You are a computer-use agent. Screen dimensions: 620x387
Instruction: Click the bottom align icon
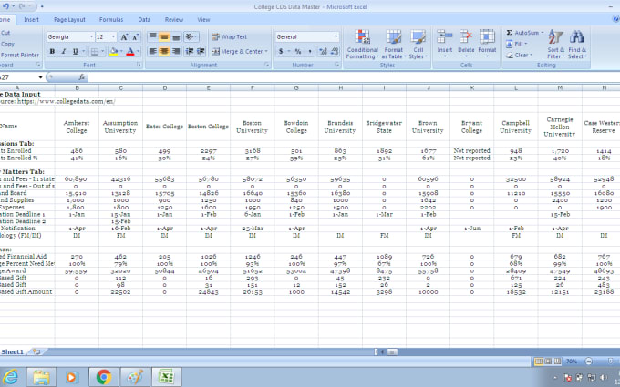click(176, 36)
